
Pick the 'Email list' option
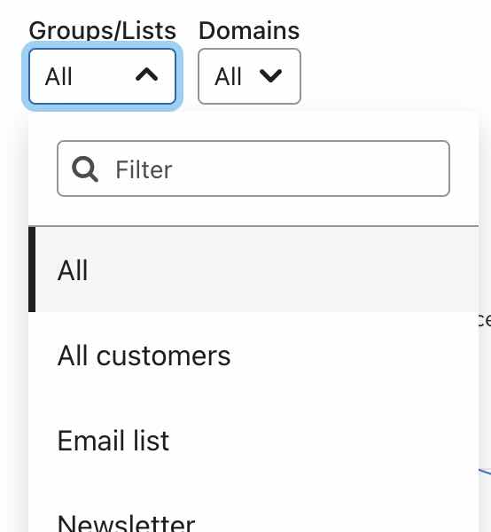[253, 441]
